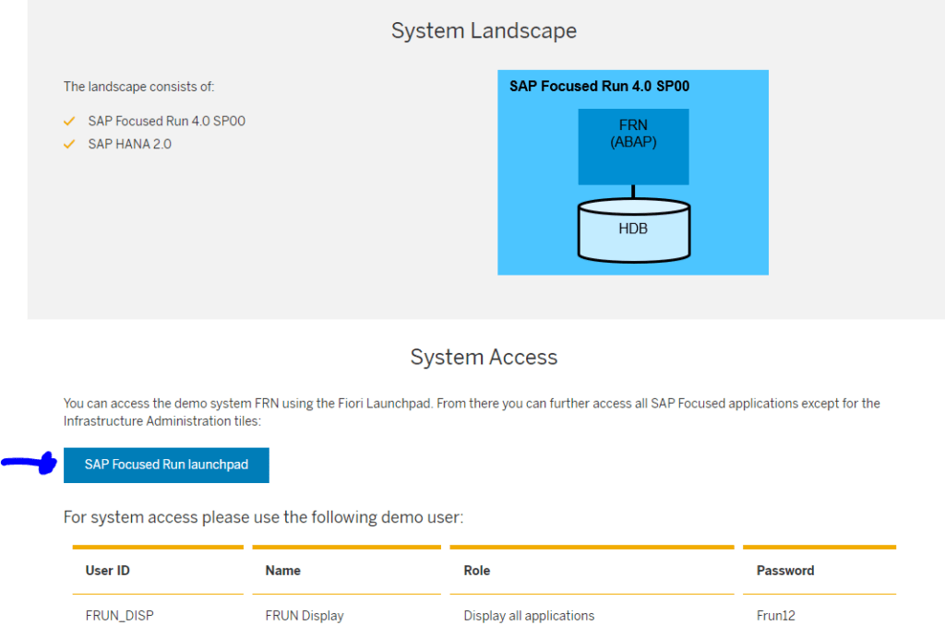This screenshot has width=945, height=637.
Task: Click the User ID column header
Action: (107, 570)
